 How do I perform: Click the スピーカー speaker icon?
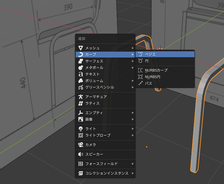point(81,154)
